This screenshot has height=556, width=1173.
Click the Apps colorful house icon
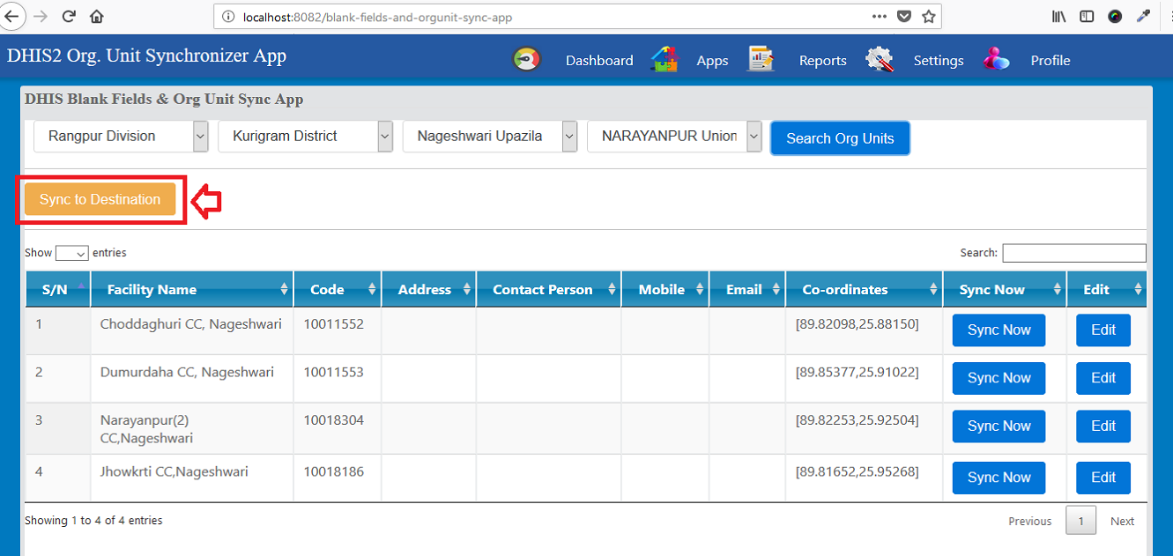(x=664, y=59)
